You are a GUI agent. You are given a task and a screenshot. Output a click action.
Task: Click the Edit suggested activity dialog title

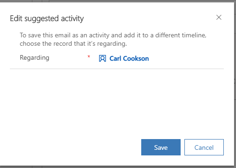(47, 19)
